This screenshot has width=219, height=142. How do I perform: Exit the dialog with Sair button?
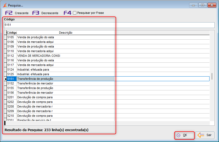click(x=205, y=135)
